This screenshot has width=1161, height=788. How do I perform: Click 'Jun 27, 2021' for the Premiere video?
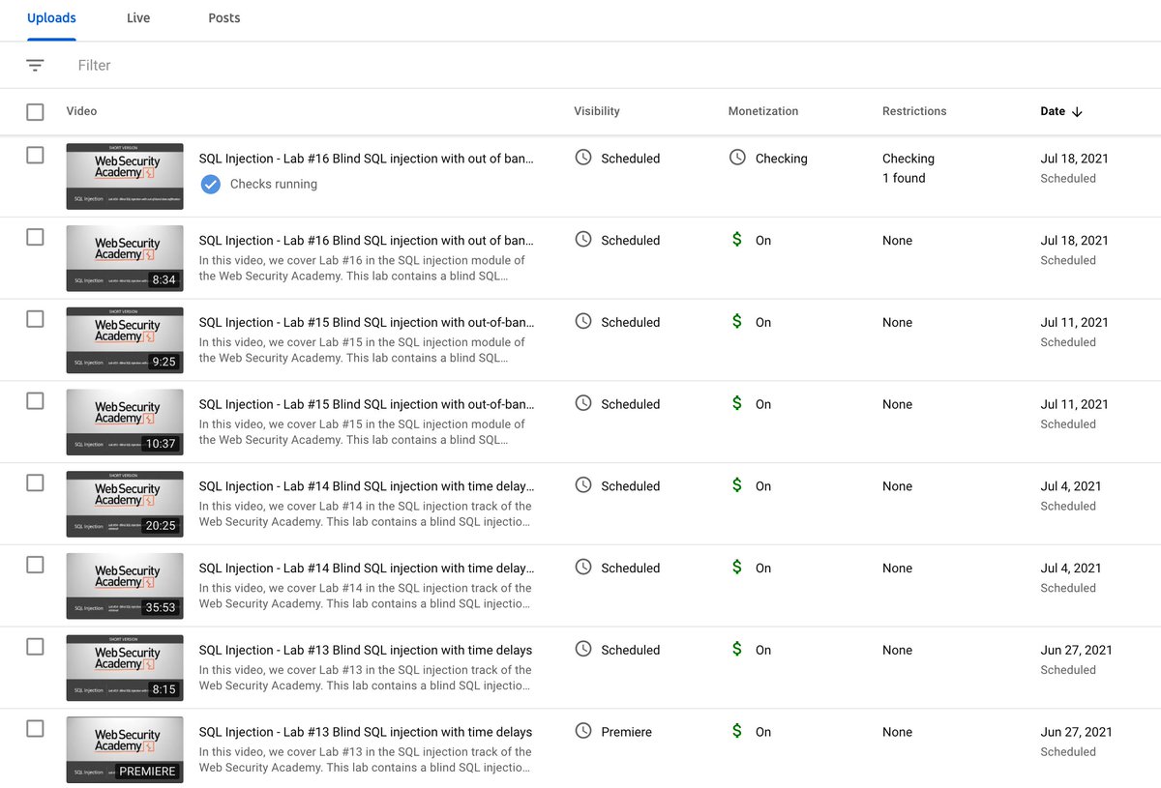pos(1076,732)
